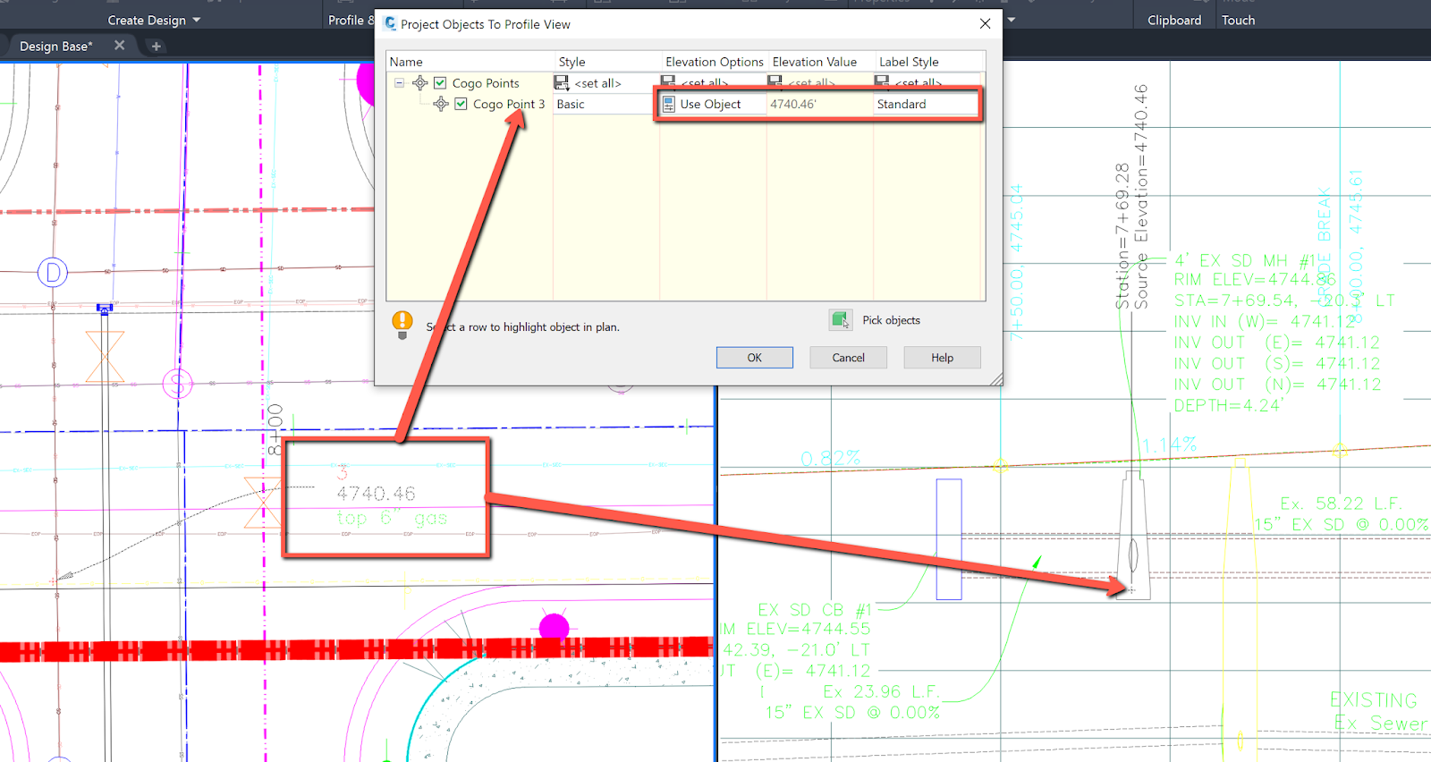
Task: Click the new drawing tab plus icon
Action: 157,47
